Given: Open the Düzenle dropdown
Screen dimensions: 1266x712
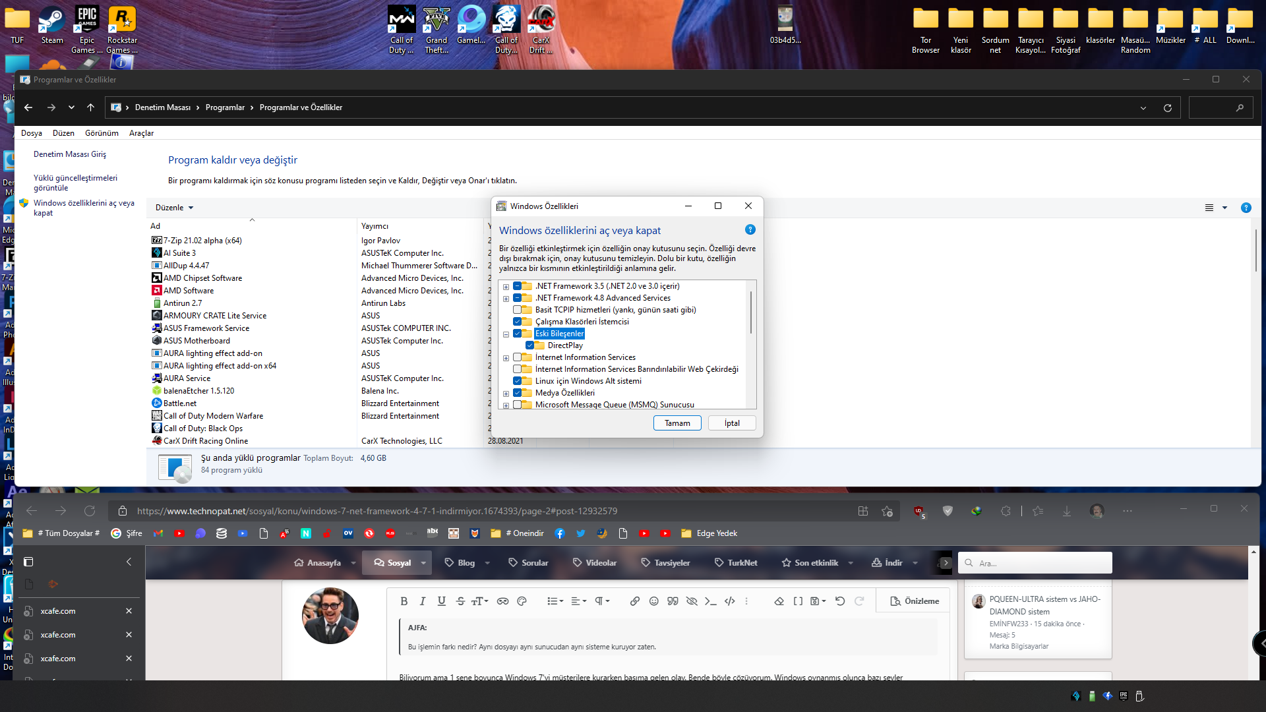Looking at the screenshot, I should click(x=174, y=208).
